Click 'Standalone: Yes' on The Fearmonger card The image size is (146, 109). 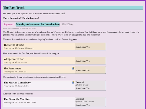[x=82, y=71]
